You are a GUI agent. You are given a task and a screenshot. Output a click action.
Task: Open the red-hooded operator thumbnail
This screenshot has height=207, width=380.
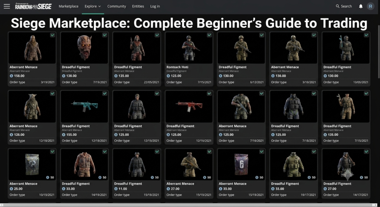coord(137,48)
